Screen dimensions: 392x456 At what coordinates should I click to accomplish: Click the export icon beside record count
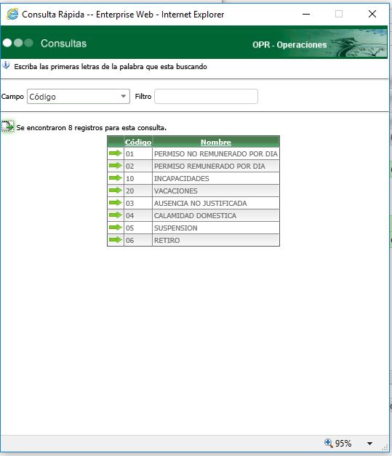click(7, 127)
